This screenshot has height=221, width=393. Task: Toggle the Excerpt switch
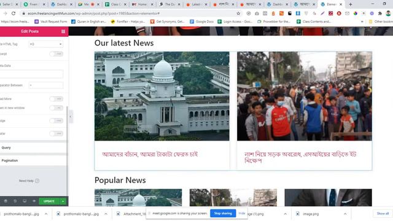tap(56, 54)
